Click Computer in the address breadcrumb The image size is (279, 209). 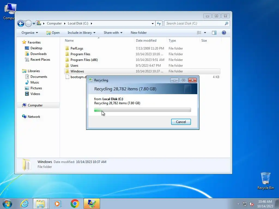pos(54,23)
